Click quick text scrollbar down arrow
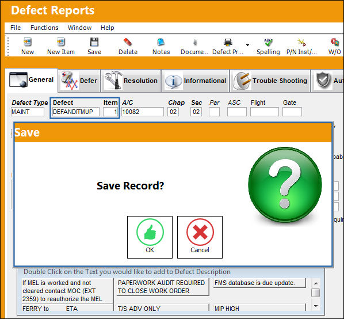The height and width of the screenshot is (319, 344). 316,306
